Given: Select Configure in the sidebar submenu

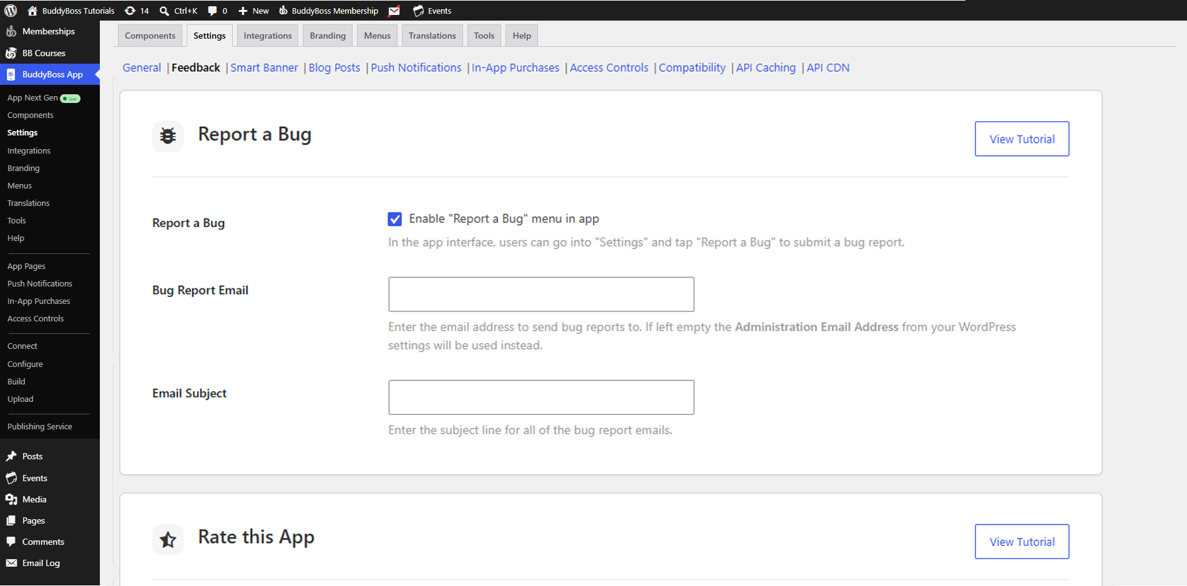Looking at the screenshot, I should (25, 364).
